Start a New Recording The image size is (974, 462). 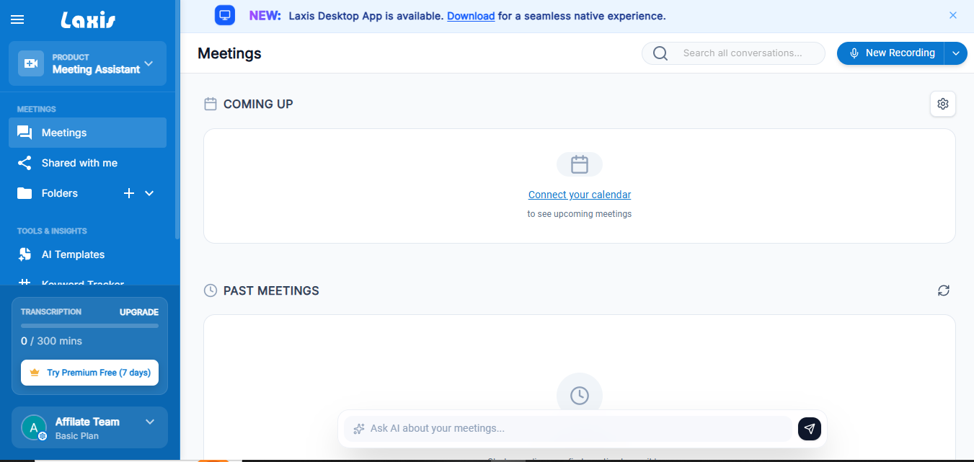(x=890, y=53)
